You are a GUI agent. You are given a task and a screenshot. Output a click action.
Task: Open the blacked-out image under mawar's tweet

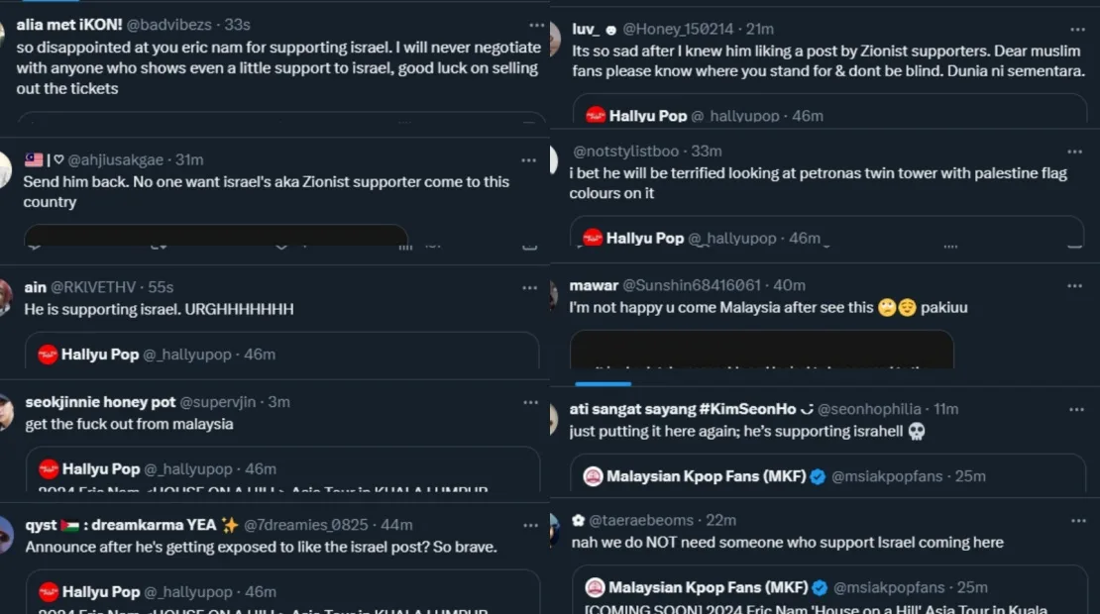761,350
